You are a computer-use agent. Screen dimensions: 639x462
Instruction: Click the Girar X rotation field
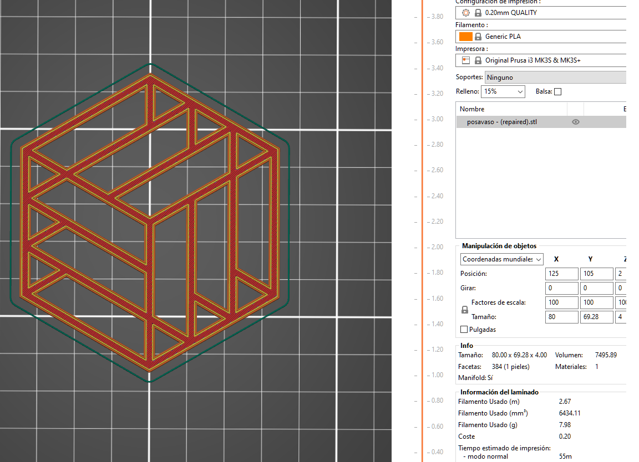[x=561, y=288]
